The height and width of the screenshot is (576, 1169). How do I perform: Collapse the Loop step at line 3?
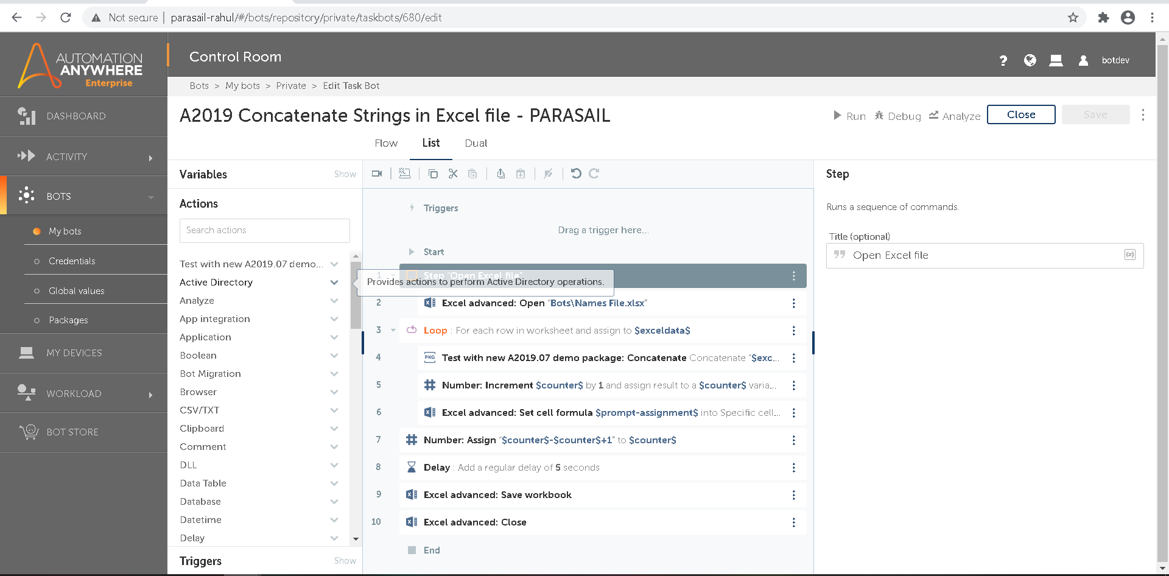[393, 331]
